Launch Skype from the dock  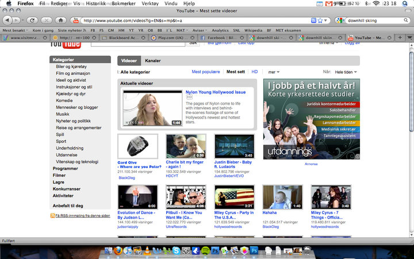pyautogui.click(x=177, y=250)
